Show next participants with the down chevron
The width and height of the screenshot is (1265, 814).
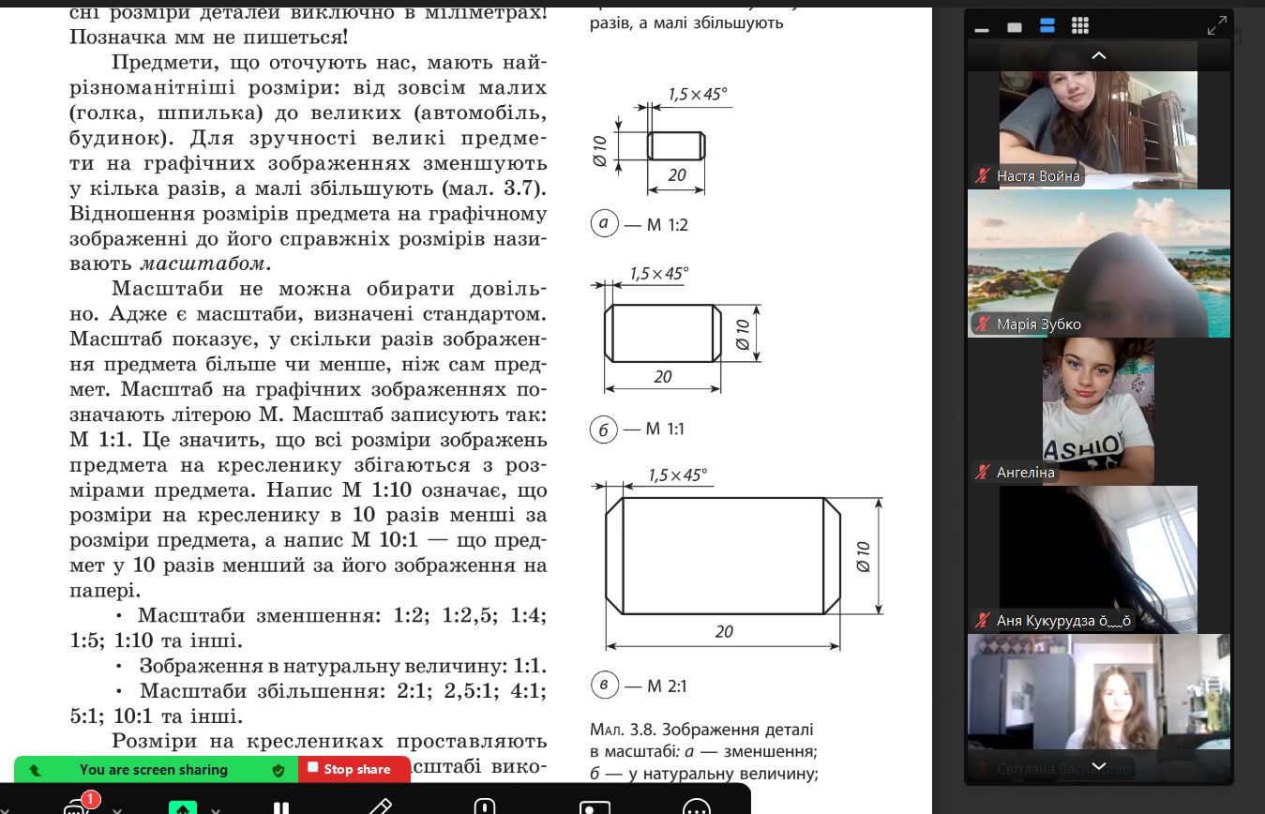point(1099,767)
